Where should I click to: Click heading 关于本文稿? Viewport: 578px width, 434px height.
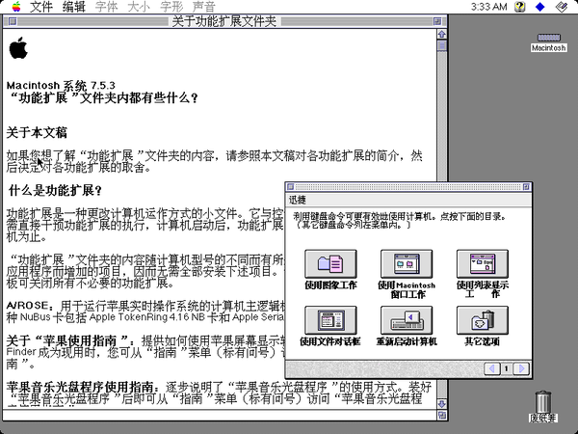[37, 133]
